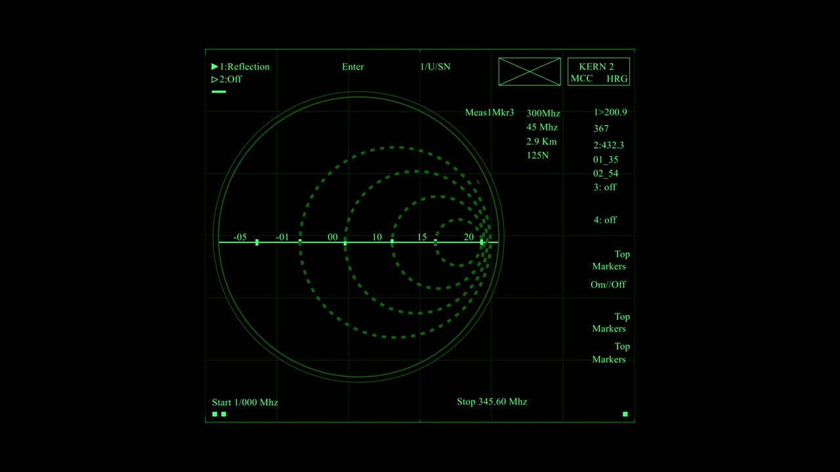Screen dimensions: 840x472
Task: Click the filled triangle beside 1:Reflection
Action: [215, 67]
